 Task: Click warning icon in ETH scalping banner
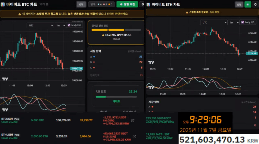pyautogui.click(x=187, y=12)
